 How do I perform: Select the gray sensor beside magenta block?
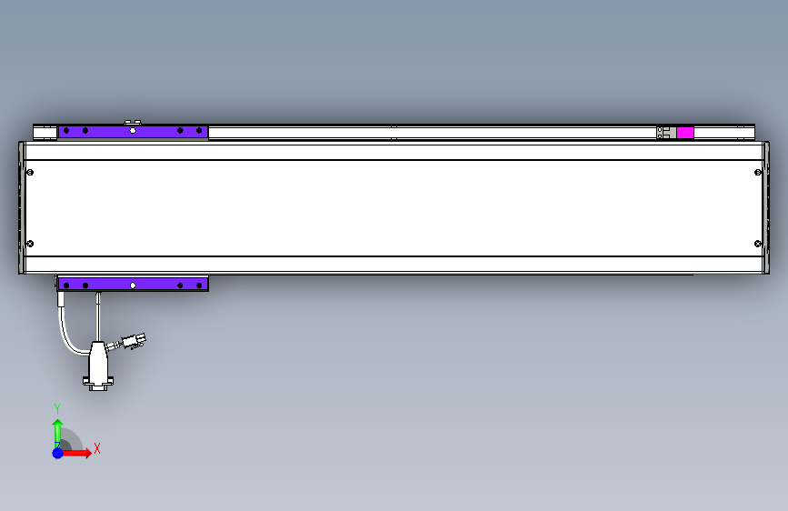pos(666,133)
